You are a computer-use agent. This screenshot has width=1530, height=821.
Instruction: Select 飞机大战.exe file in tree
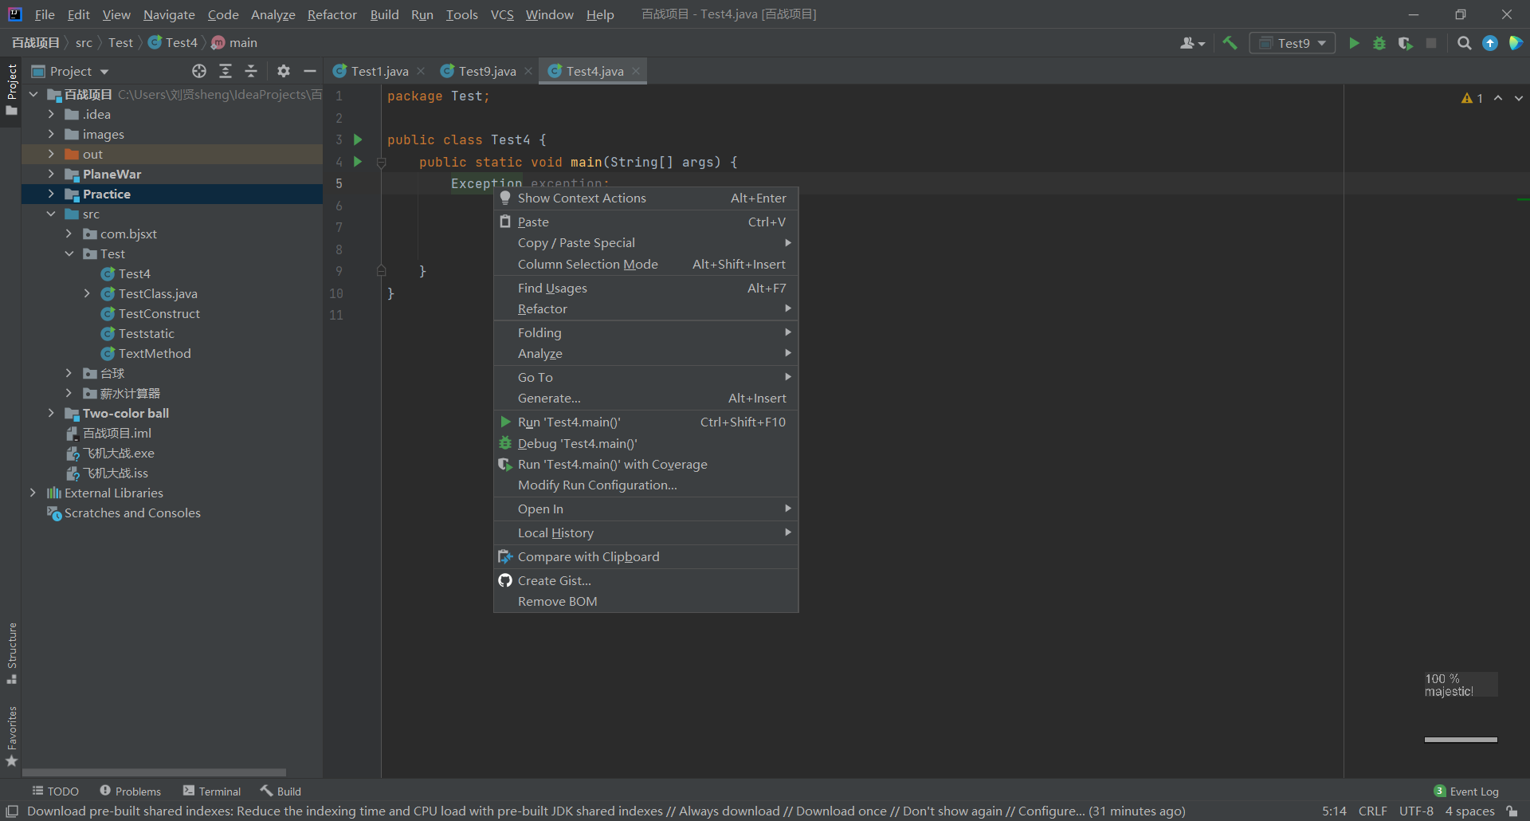point(119,453)
